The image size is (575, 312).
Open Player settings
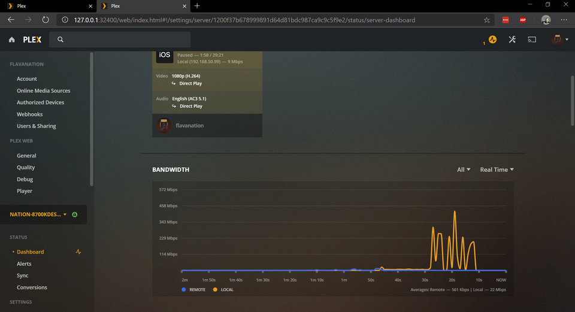pos(24,191)
